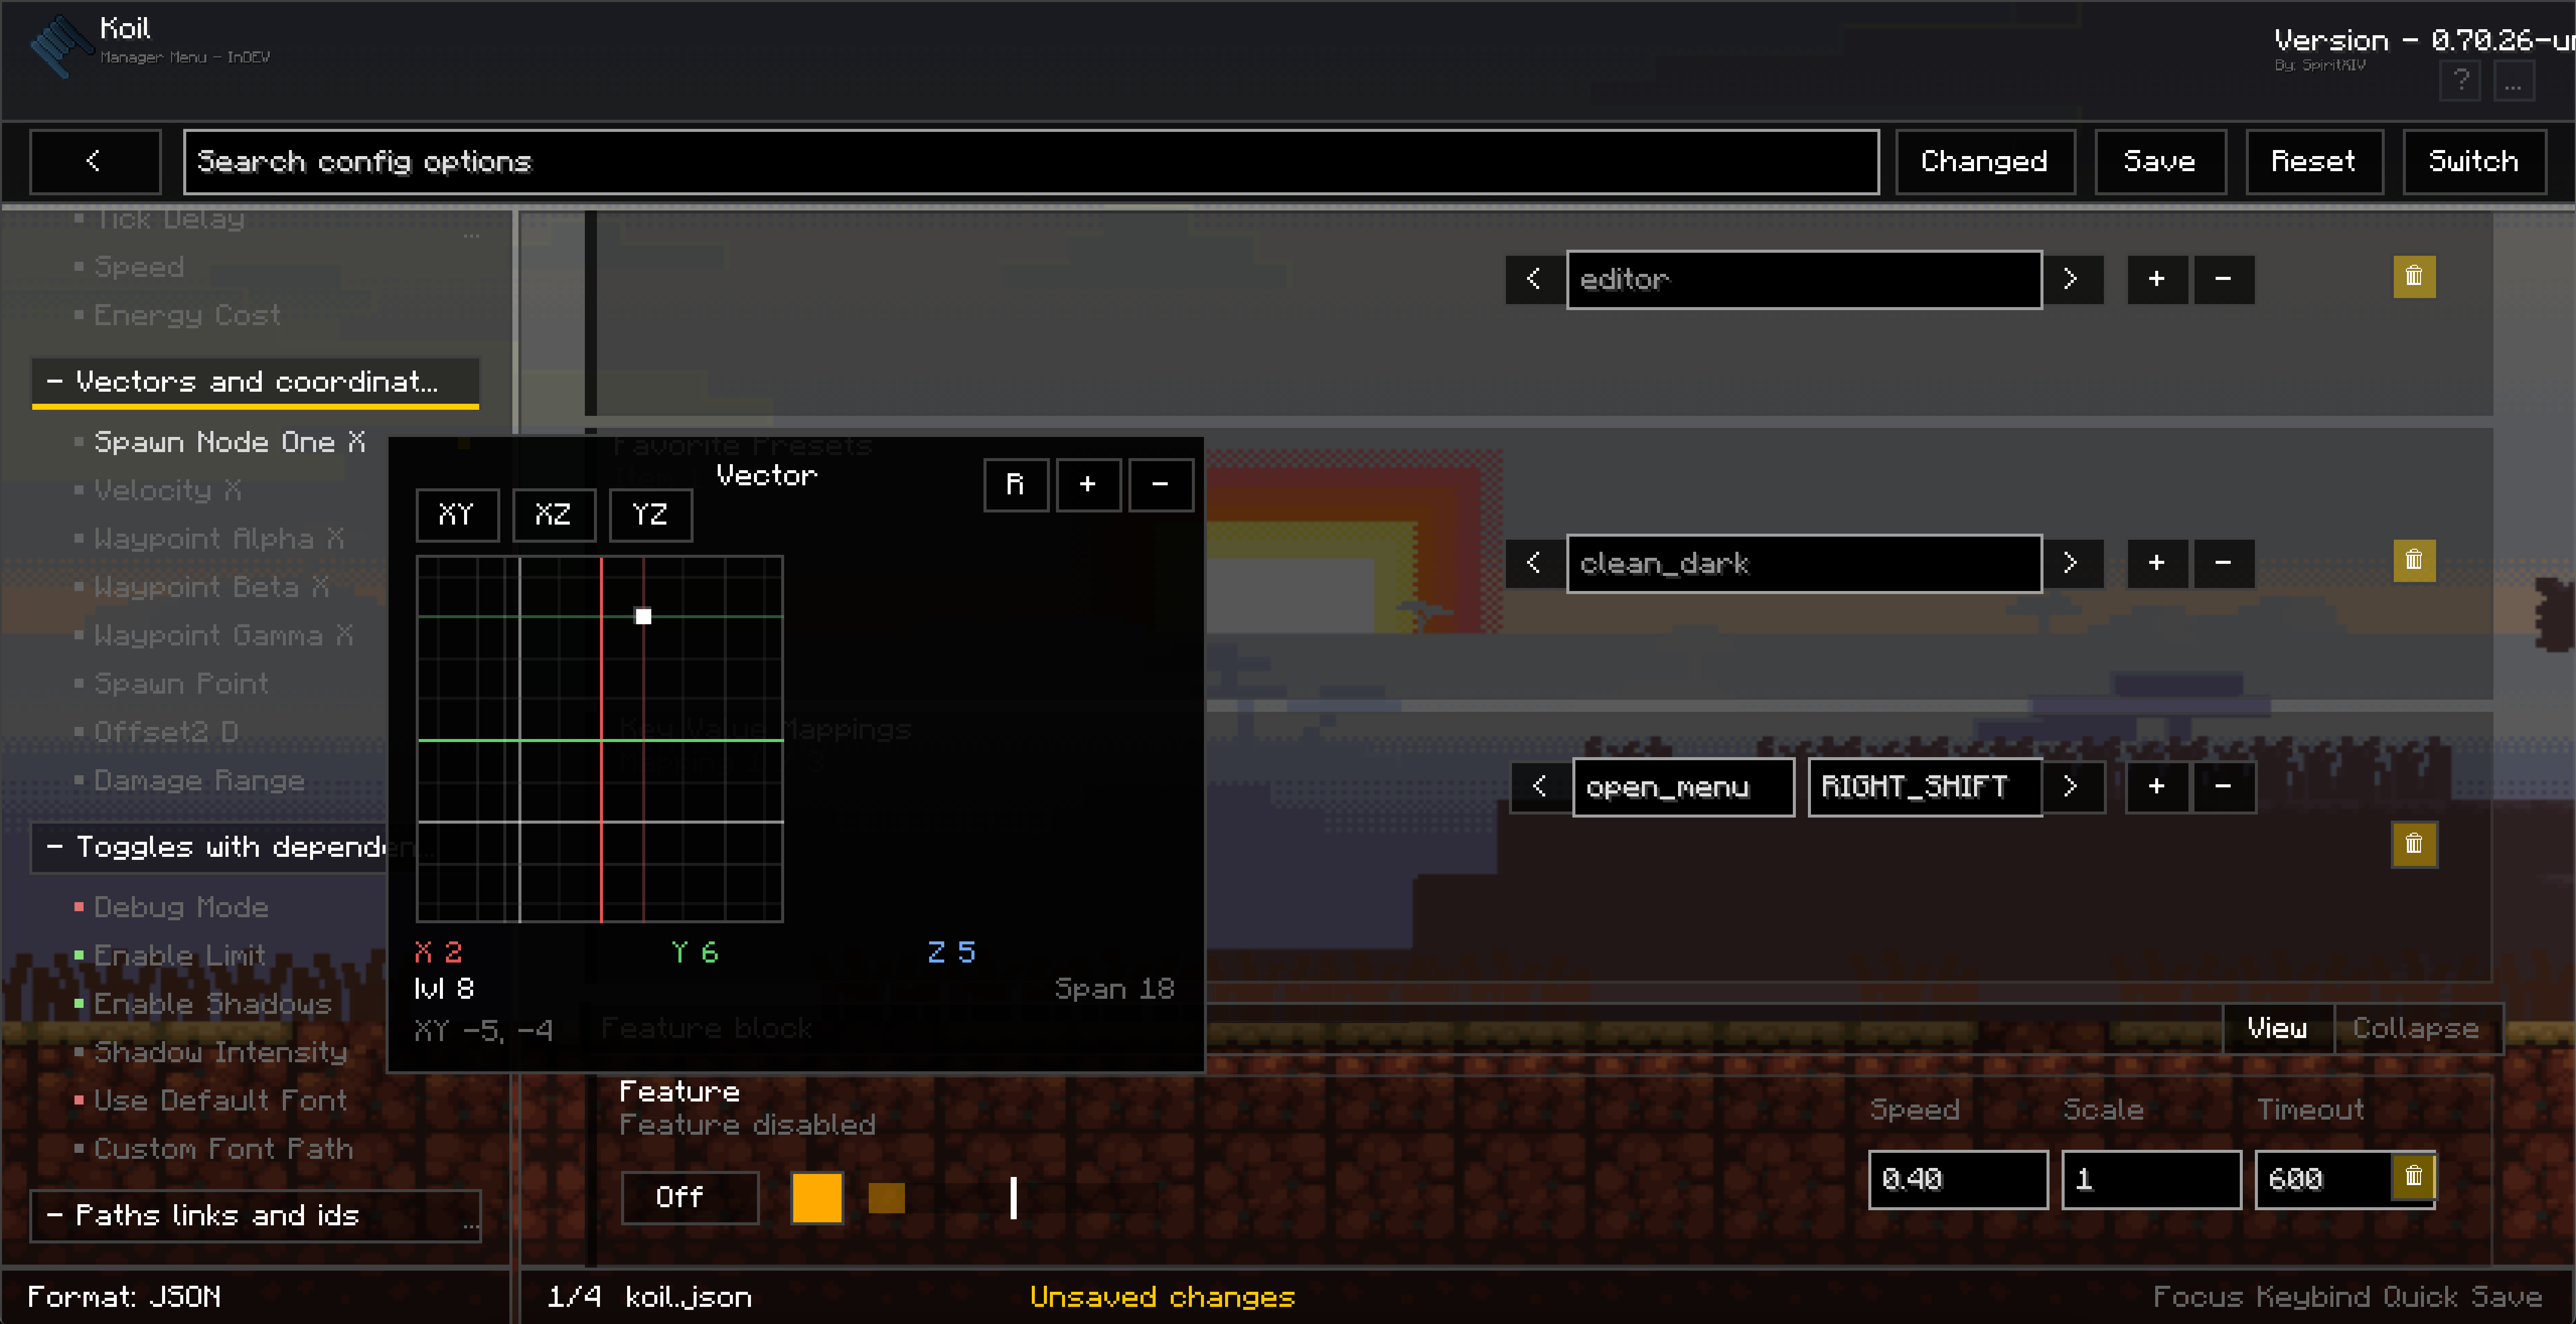Add a mapping with the open_menu row plus
Screen dimensions: 2576x1324
pos(2157,787)
